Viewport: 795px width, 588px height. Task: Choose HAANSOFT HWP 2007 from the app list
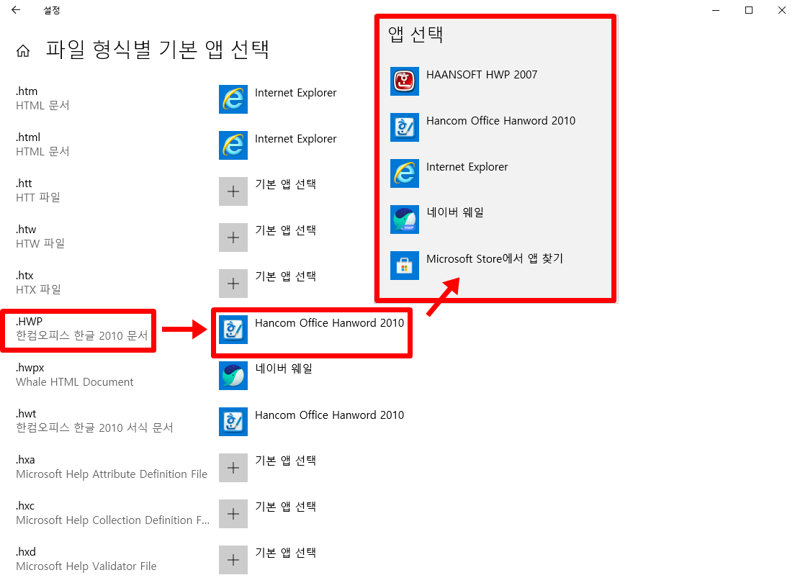482,75
